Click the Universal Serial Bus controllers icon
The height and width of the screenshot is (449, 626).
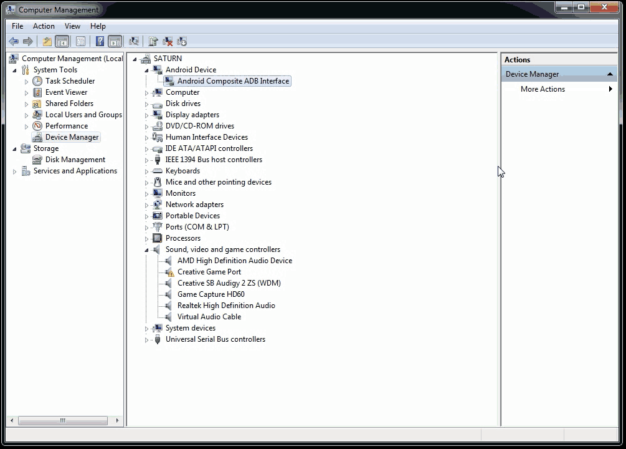[158, 339]
